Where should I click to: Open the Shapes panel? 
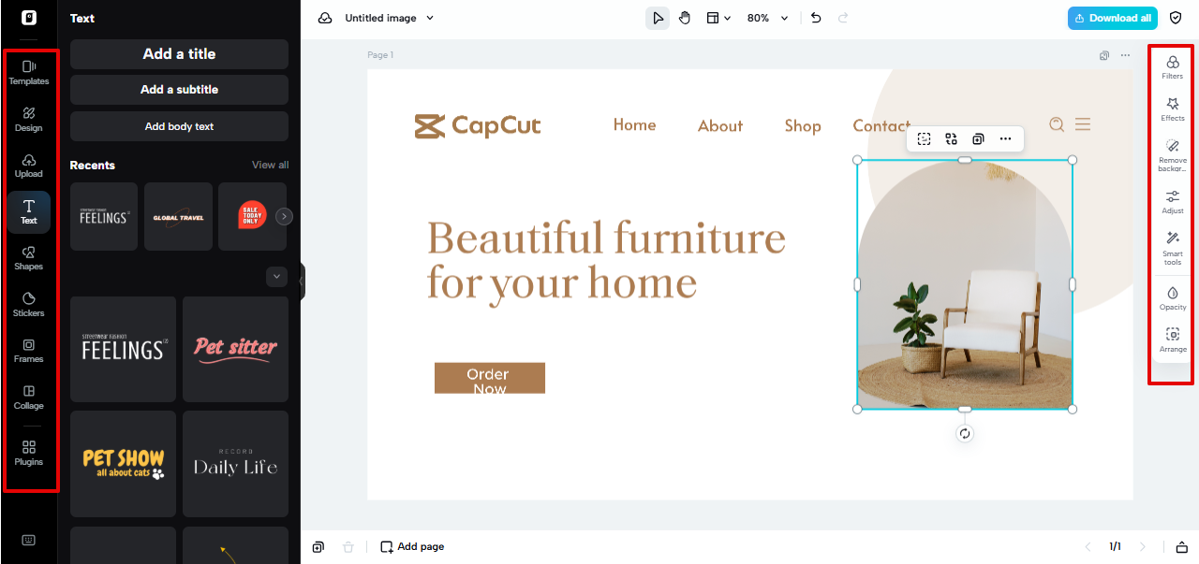point(29,258)
